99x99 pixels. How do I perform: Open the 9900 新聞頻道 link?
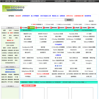(x=37, y=24)
